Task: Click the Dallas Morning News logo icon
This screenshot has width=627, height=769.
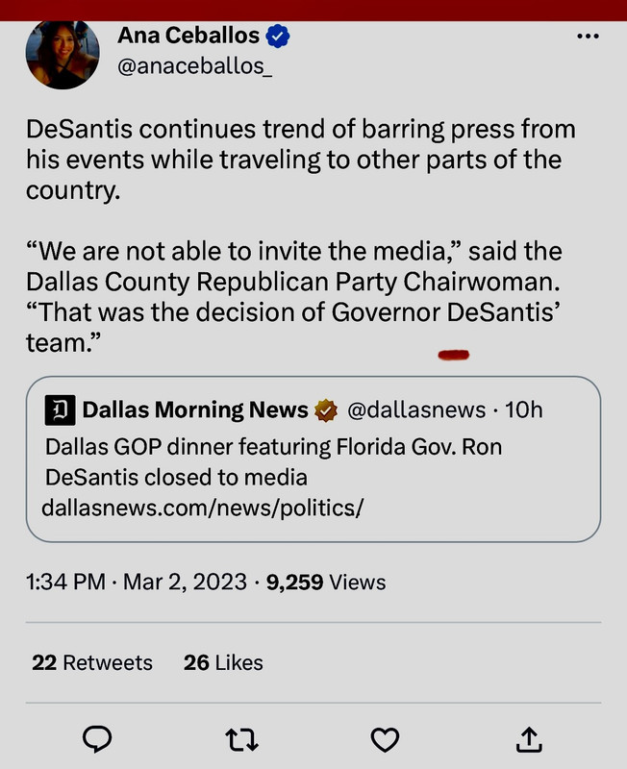Action: click(61, 410)
